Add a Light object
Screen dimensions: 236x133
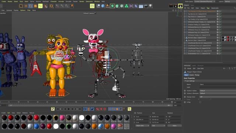(150, 6)
